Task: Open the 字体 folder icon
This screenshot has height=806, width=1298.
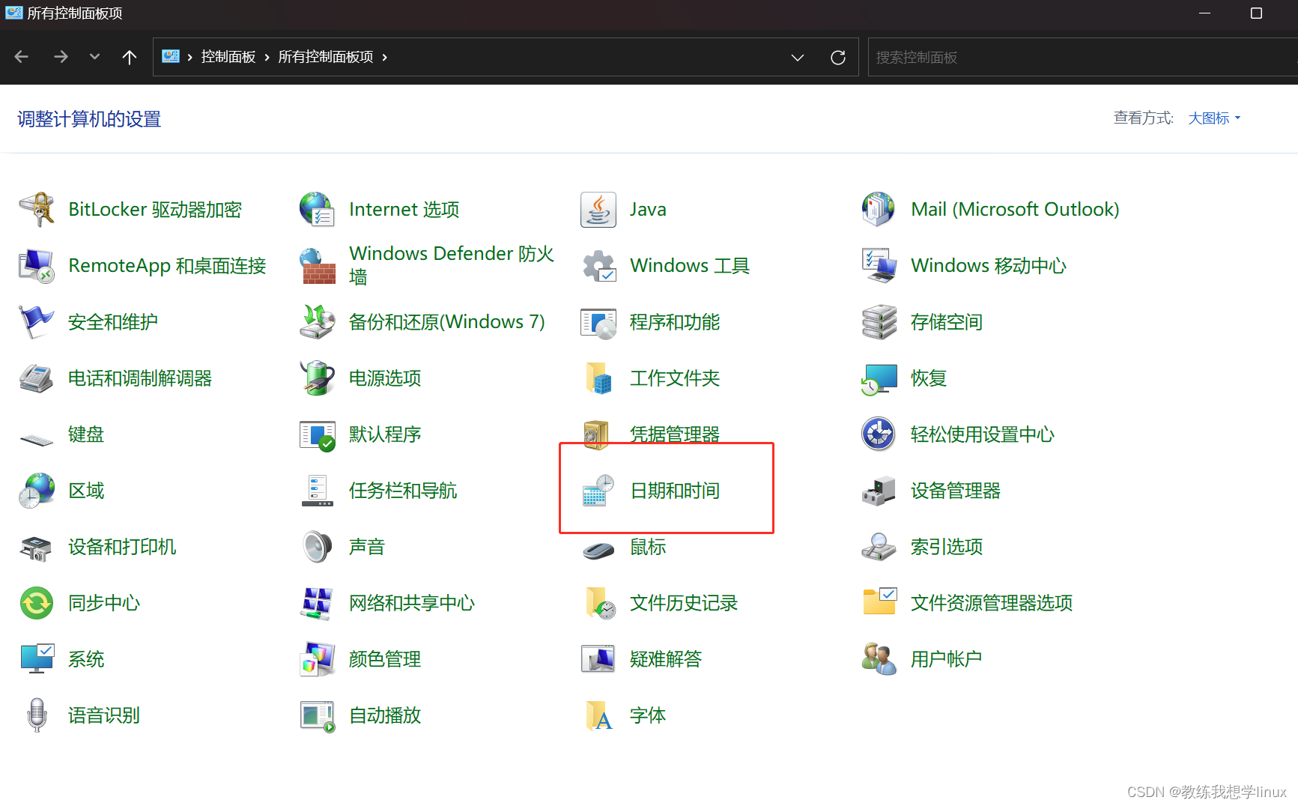Action: click(x=598, y=715)
